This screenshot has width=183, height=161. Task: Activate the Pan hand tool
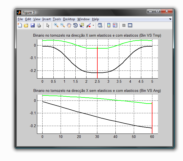69,26
